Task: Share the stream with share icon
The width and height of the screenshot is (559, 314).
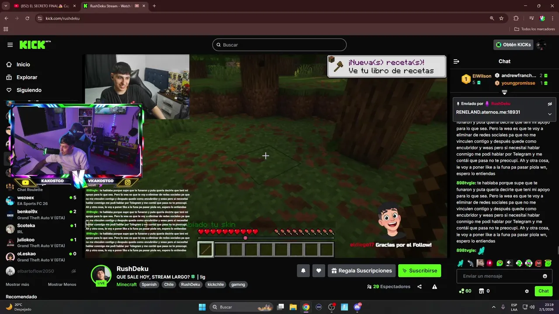Action: click(x=420, y=287)
